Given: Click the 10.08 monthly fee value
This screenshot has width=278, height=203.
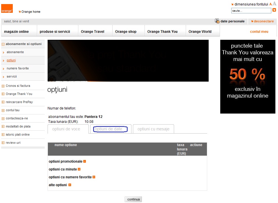Looking at the screenshot, I should 89,122.
